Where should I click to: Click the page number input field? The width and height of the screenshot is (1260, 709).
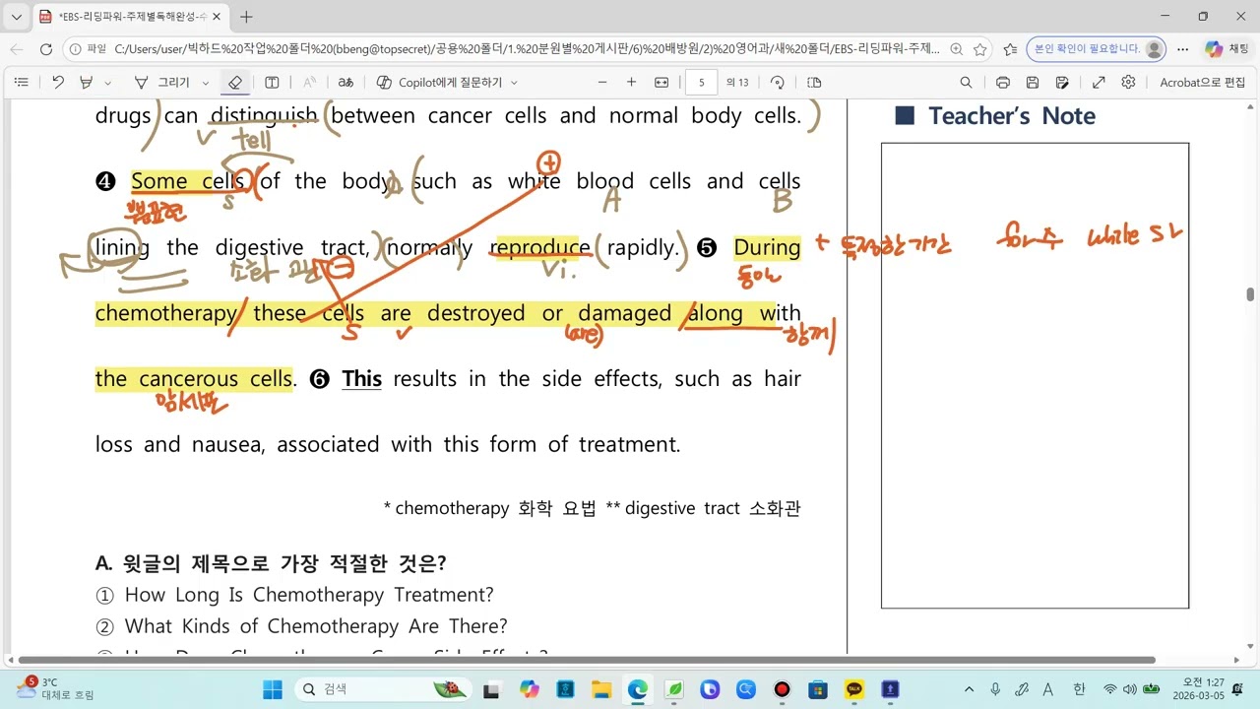[701, 83]
